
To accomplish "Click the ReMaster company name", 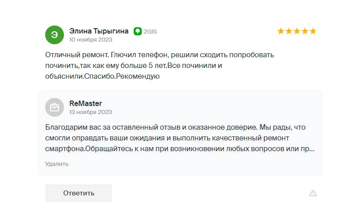I will [85, 104].
